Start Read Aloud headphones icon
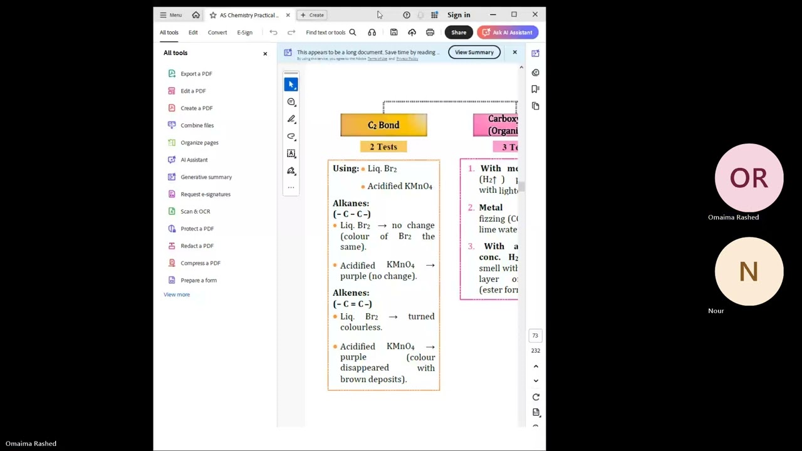The height and width of the screenshot is (451, 802). [372, 33]
